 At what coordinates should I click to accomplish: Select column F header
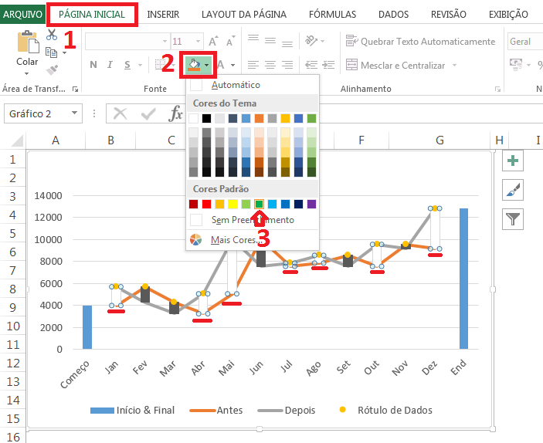pyautogui.click(x=361, y=140)
